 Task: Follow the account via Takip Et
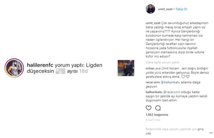pyautogui.click(x=181, y=9)
